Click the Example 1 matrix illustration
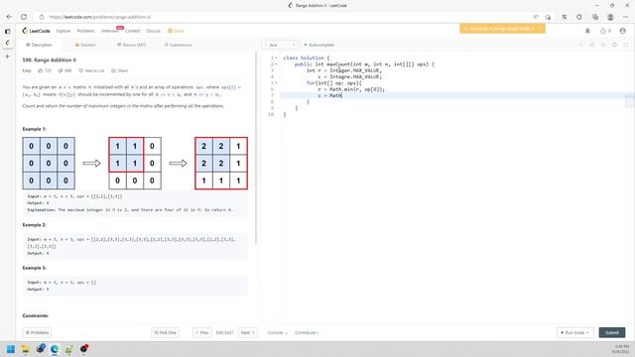This screenshot has width=635, height=357. click(135, 163)
